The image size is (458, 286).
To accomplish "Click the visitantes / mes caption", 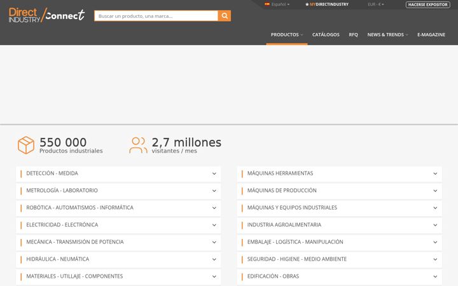I will pyautogui.click(x=174, y=151).
